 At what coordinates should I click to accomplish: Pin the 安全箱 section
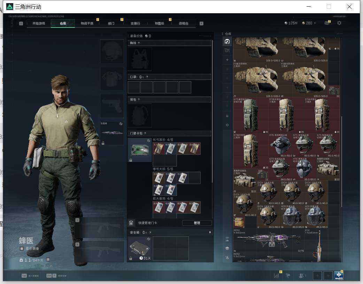click(210, 232)
